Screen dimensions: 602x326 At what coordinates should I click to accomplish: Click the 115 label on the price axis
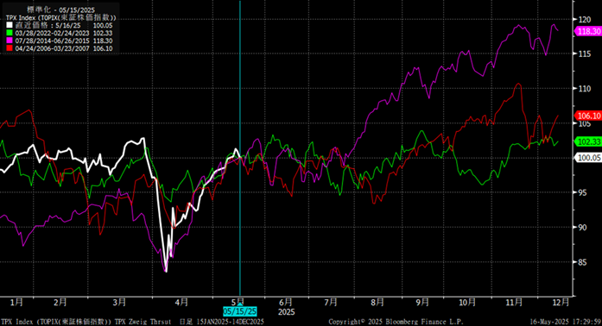point(585,53)
